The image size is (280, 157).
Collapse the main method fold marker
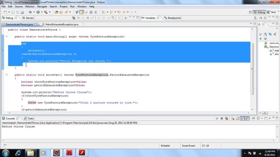coord(7,37)
